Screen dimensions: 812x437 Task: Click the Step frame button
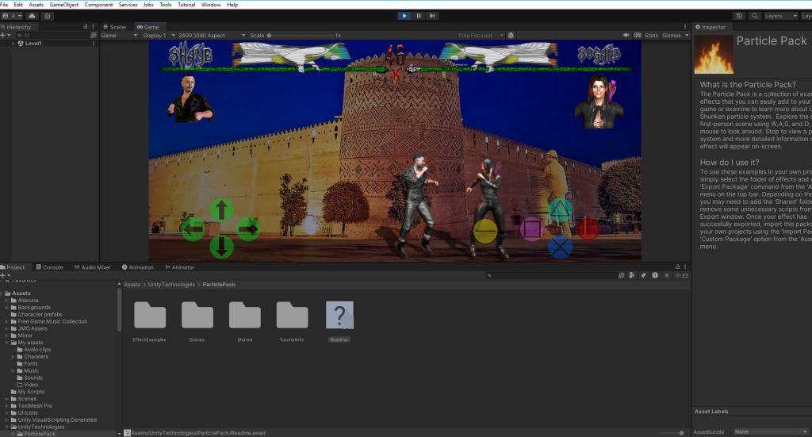(x=432, y=16)
